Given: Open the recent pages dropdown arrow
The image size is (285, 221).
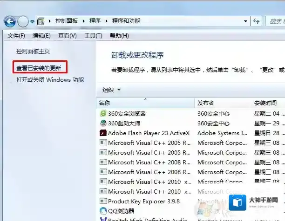Looking at the screenshot, I should coord(32,21).
